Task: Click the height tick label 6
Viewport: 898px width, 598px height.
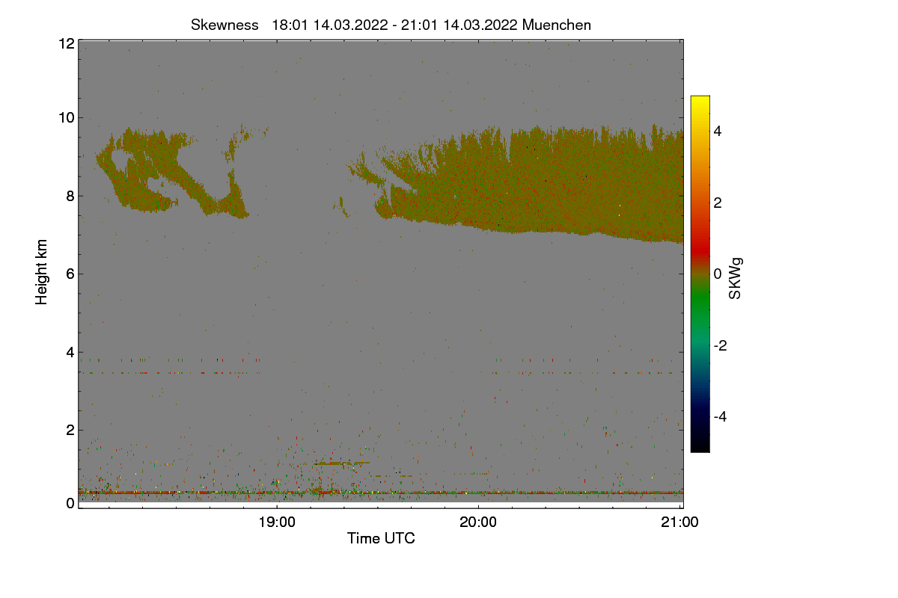Action: [70, 274]
